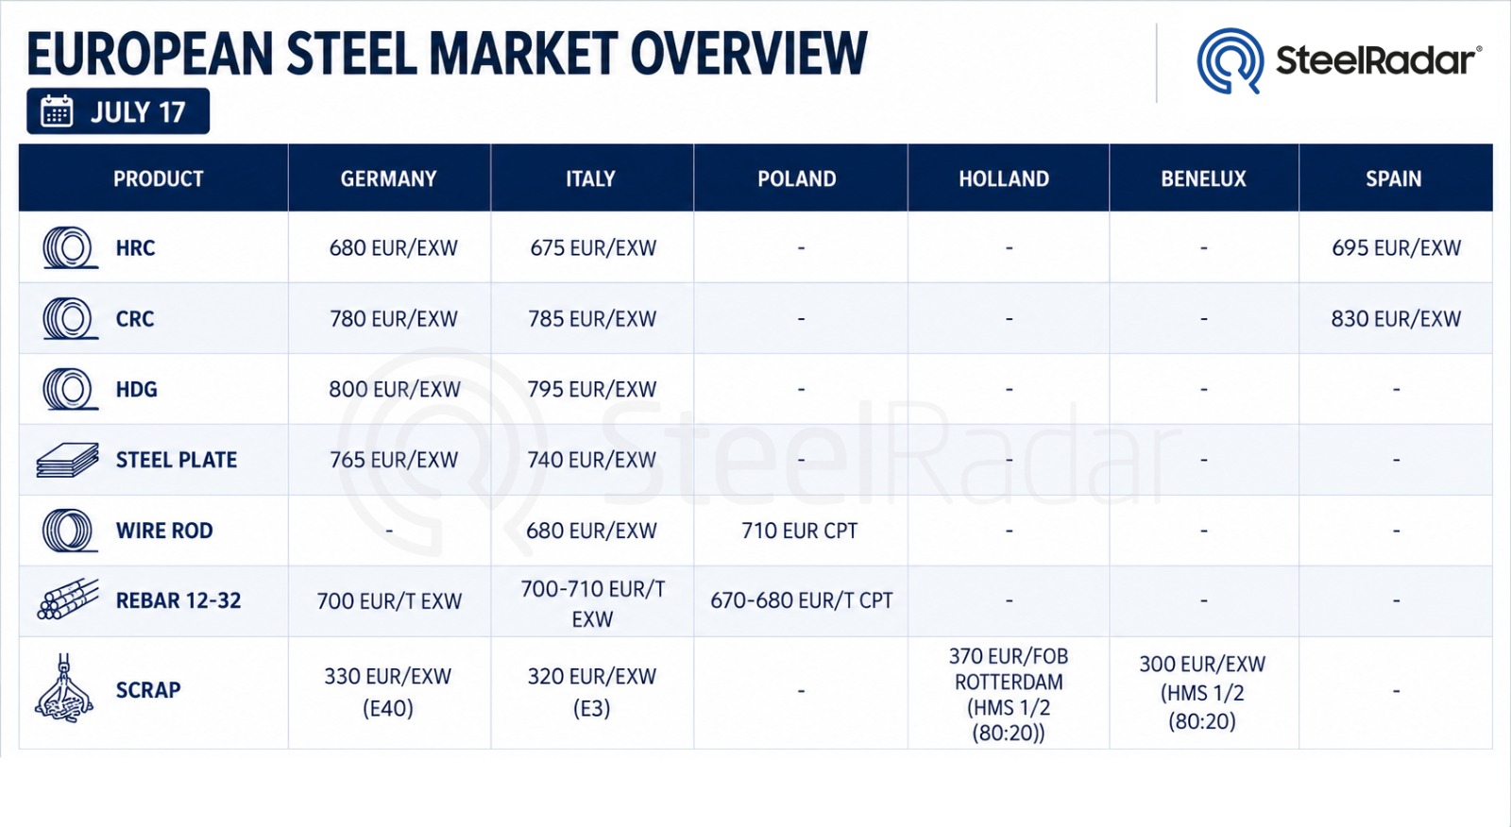
Task: Click Spain CRC price 830 EUR/EXW
Action: coord(1396,319)
